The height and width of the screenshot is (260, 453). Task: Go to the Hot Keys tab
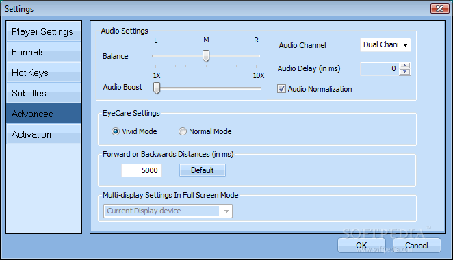click(x=44, y=73)
